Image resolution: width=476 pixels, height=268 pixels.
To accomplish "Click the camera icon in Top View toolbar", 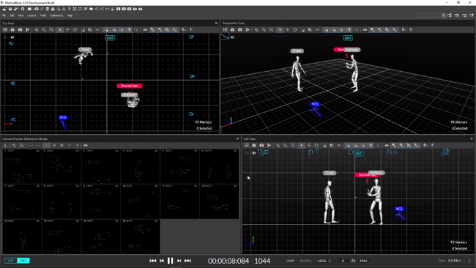I will [20, 30].
